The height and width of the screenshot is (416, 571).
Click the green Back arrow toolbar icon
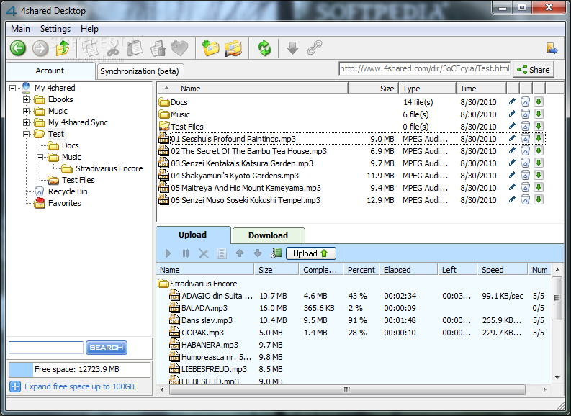pyautogui.click(x=18, y=48)
